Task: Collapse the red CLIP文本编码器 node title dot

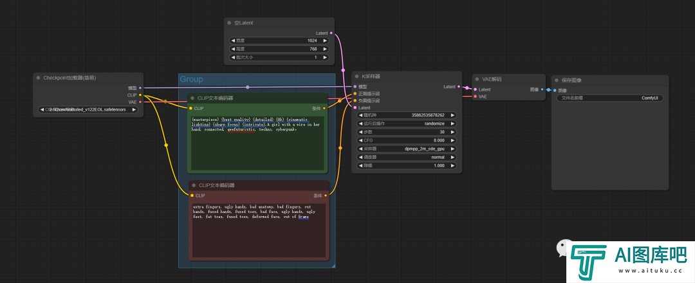Action: click(193, 185)
